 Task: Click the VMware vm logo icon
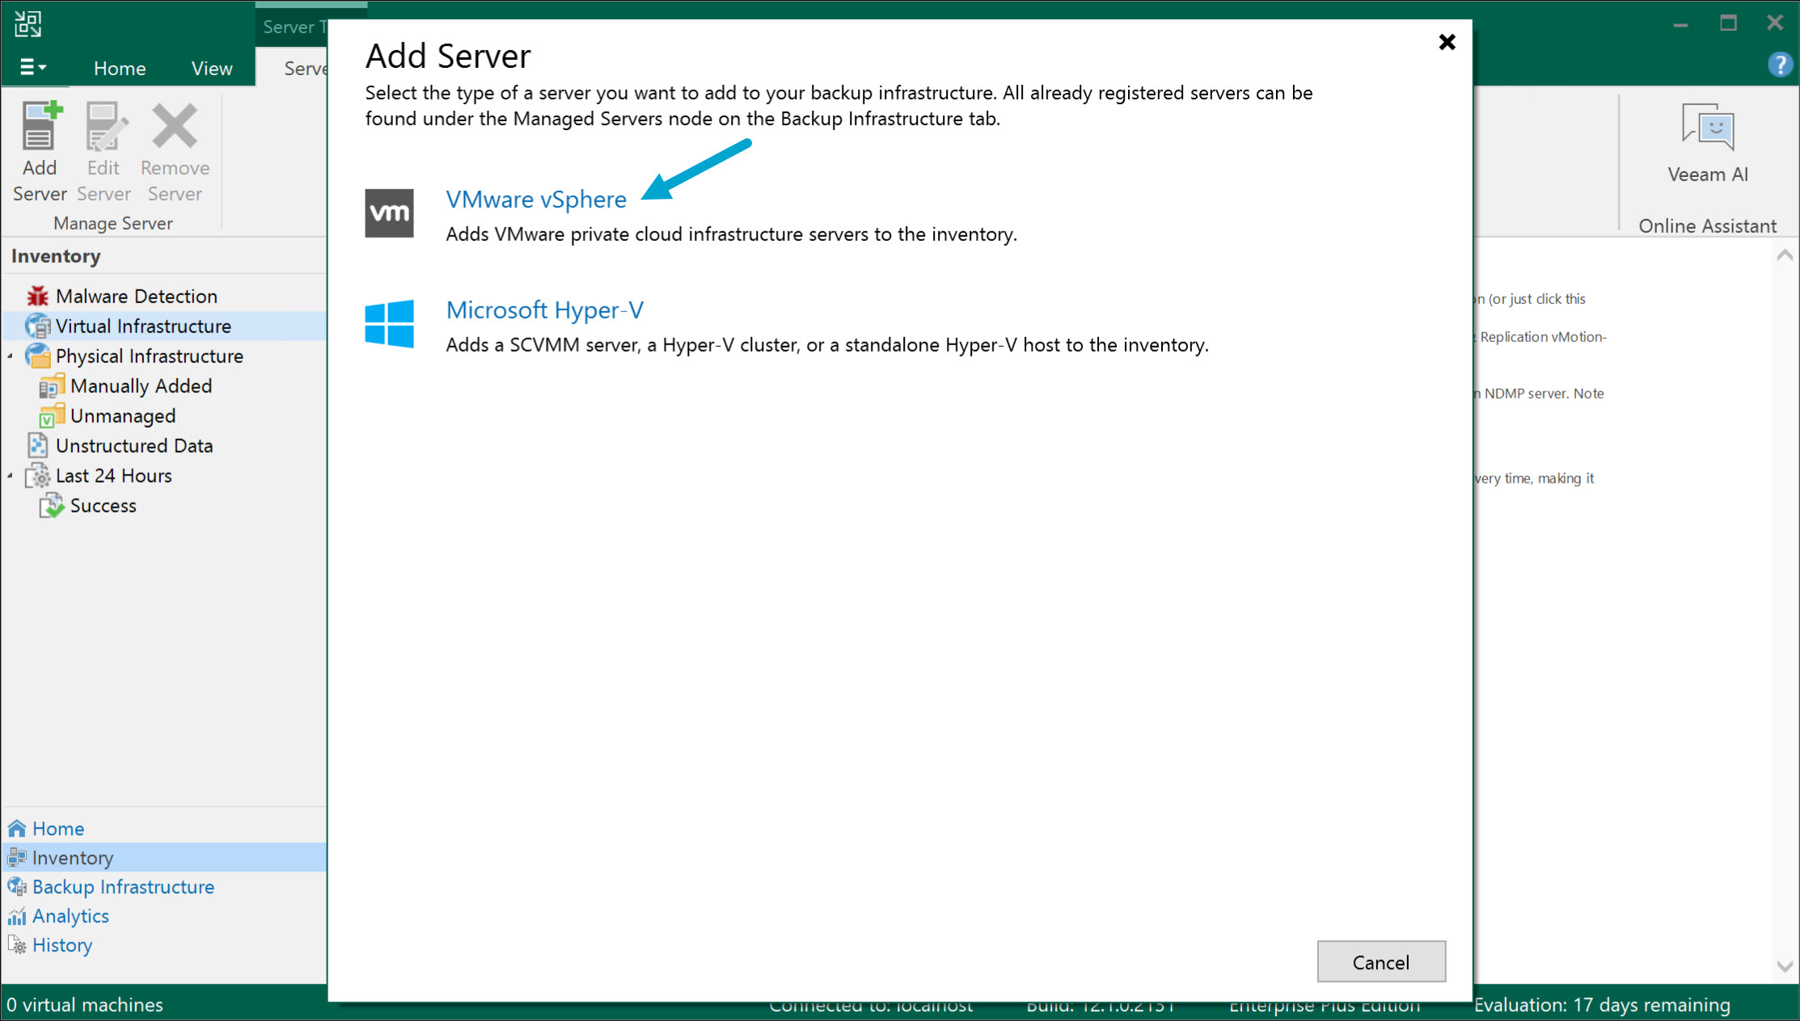coord(389,213)
